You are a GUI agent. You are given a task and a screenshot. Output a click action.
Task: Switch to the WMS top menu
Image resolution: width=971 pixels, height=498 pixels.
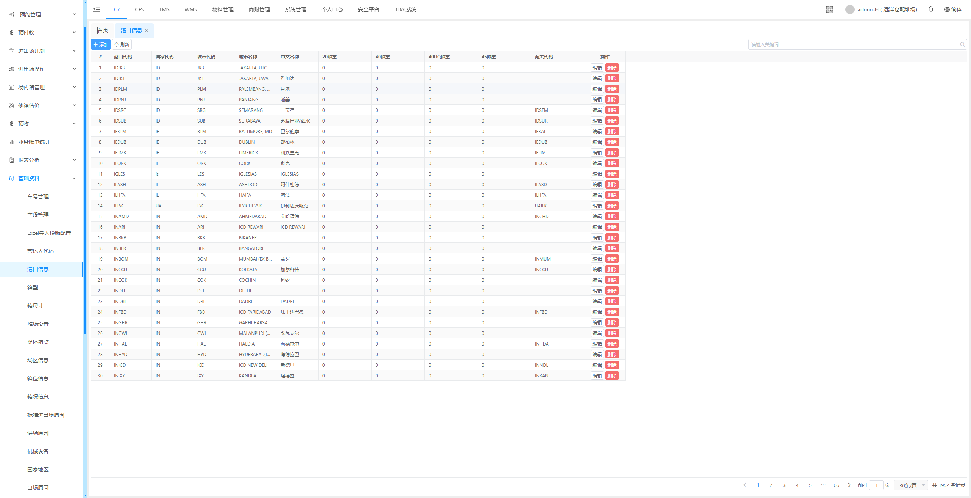click(x=191, y=9)
